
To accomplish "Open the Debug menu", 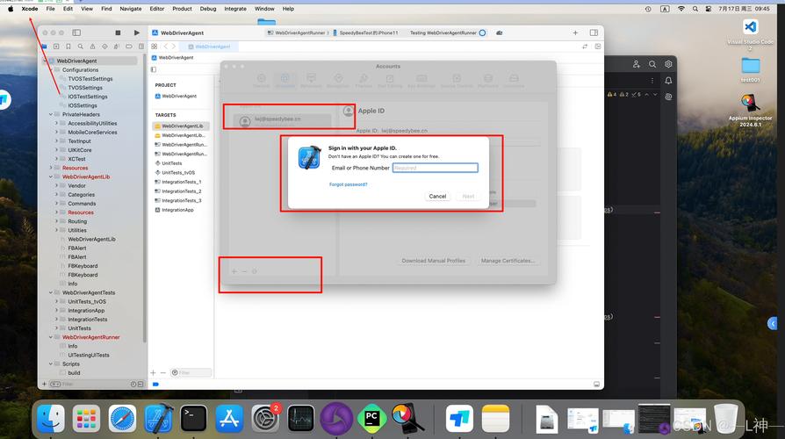I will click(208, 9).
